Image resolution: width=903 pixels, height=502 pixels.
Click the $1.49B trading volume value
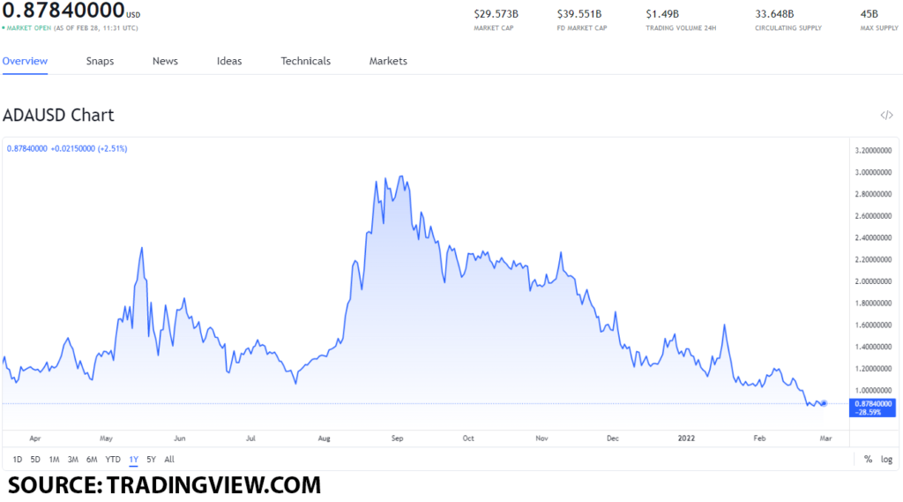(x=662, y=14)
